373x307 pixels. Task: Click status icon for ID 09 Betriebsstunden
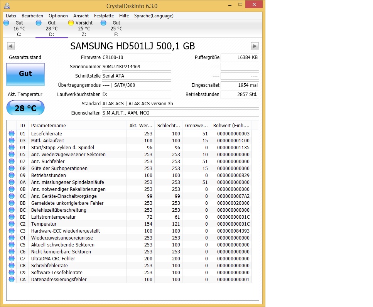click(12, 175)
